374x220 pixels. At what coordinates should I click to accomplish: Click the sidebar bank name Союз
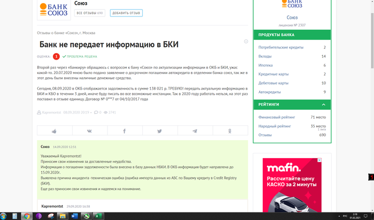click(292, 18)
